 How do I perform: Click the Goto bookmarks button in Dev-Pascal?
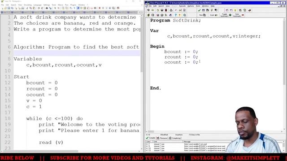239,15
